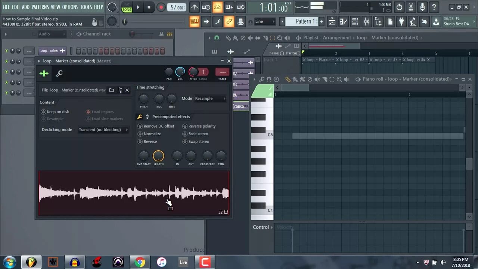The width and height of the screenshot is (478, 269).
Task: Open the one-click audio recording microphone icon
Action: click(x=422, y=7)
